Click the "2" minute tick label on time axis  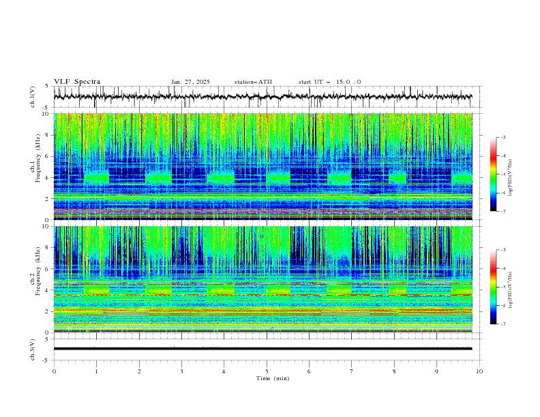(139, 371)
